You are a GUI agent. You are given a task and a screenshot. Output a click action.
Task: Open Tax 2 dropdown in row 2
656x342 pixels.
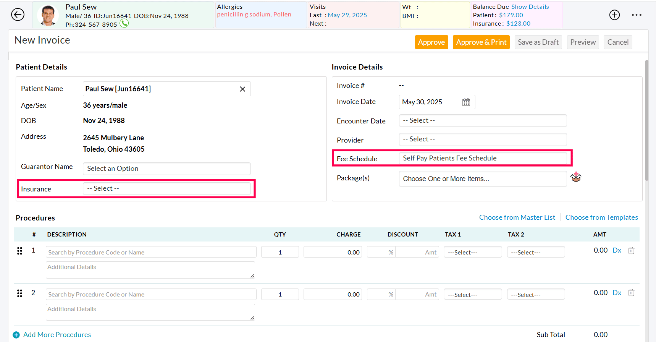tap(536, 295)
